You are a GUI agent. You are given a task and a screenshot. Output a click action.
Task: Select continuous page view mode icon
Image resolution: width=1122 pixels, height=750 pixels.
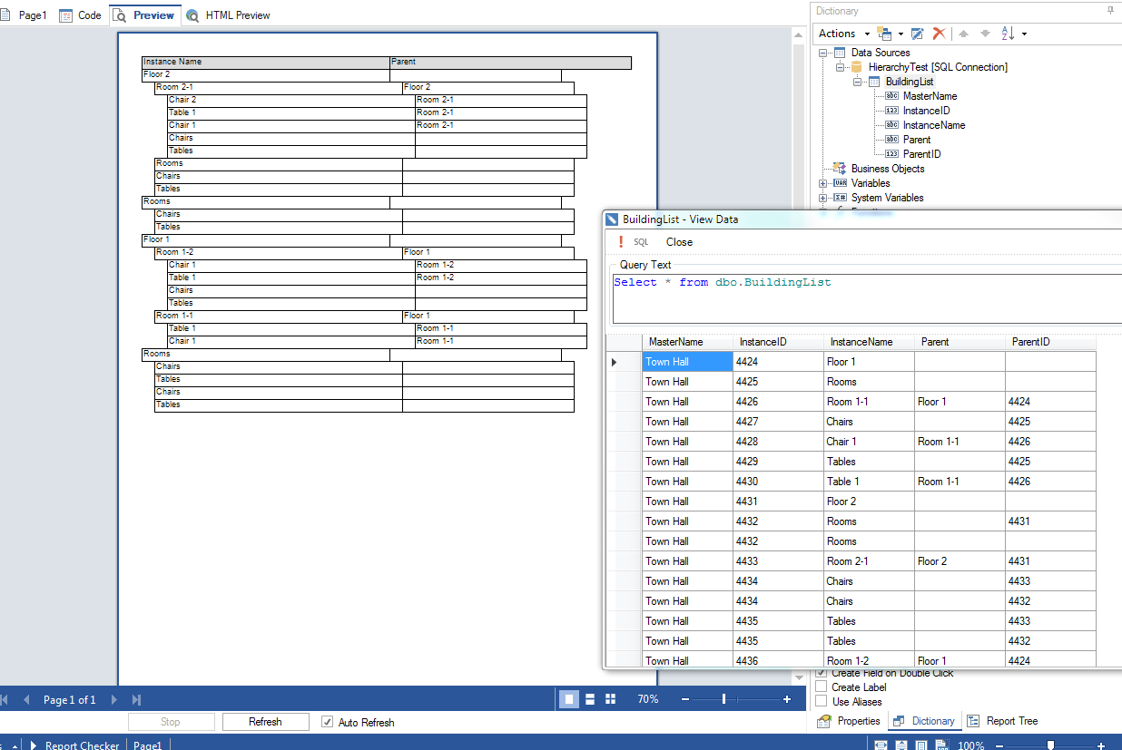[x=590, y=699]
